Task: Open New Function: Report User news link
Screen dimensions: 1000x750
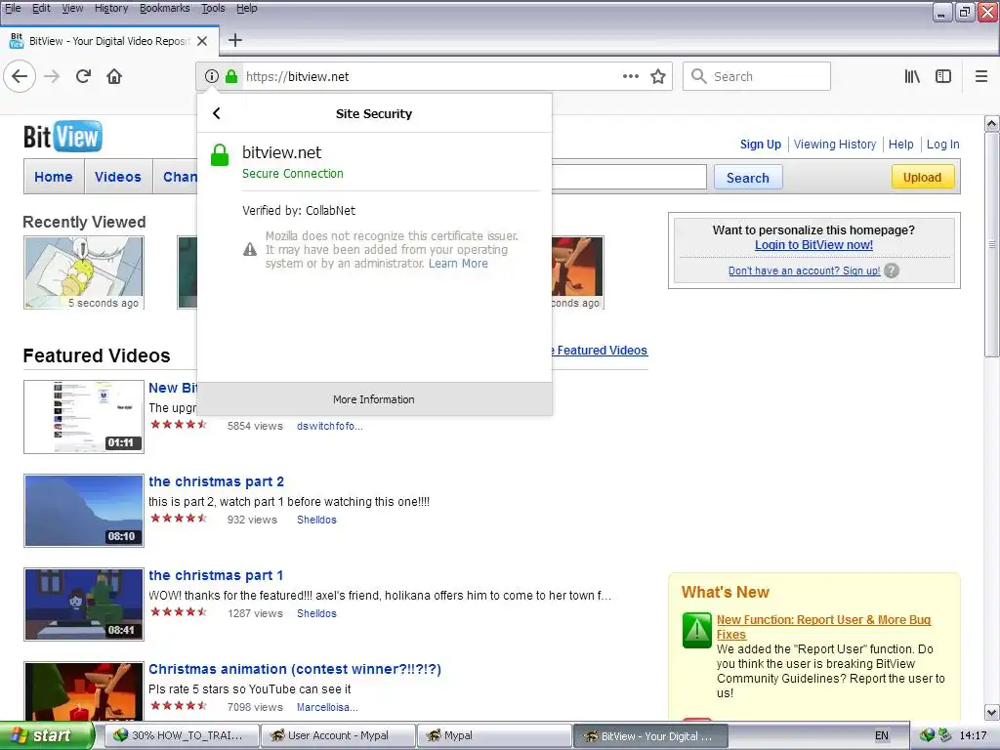Action: pyautogui.click(x=823, y=627)
